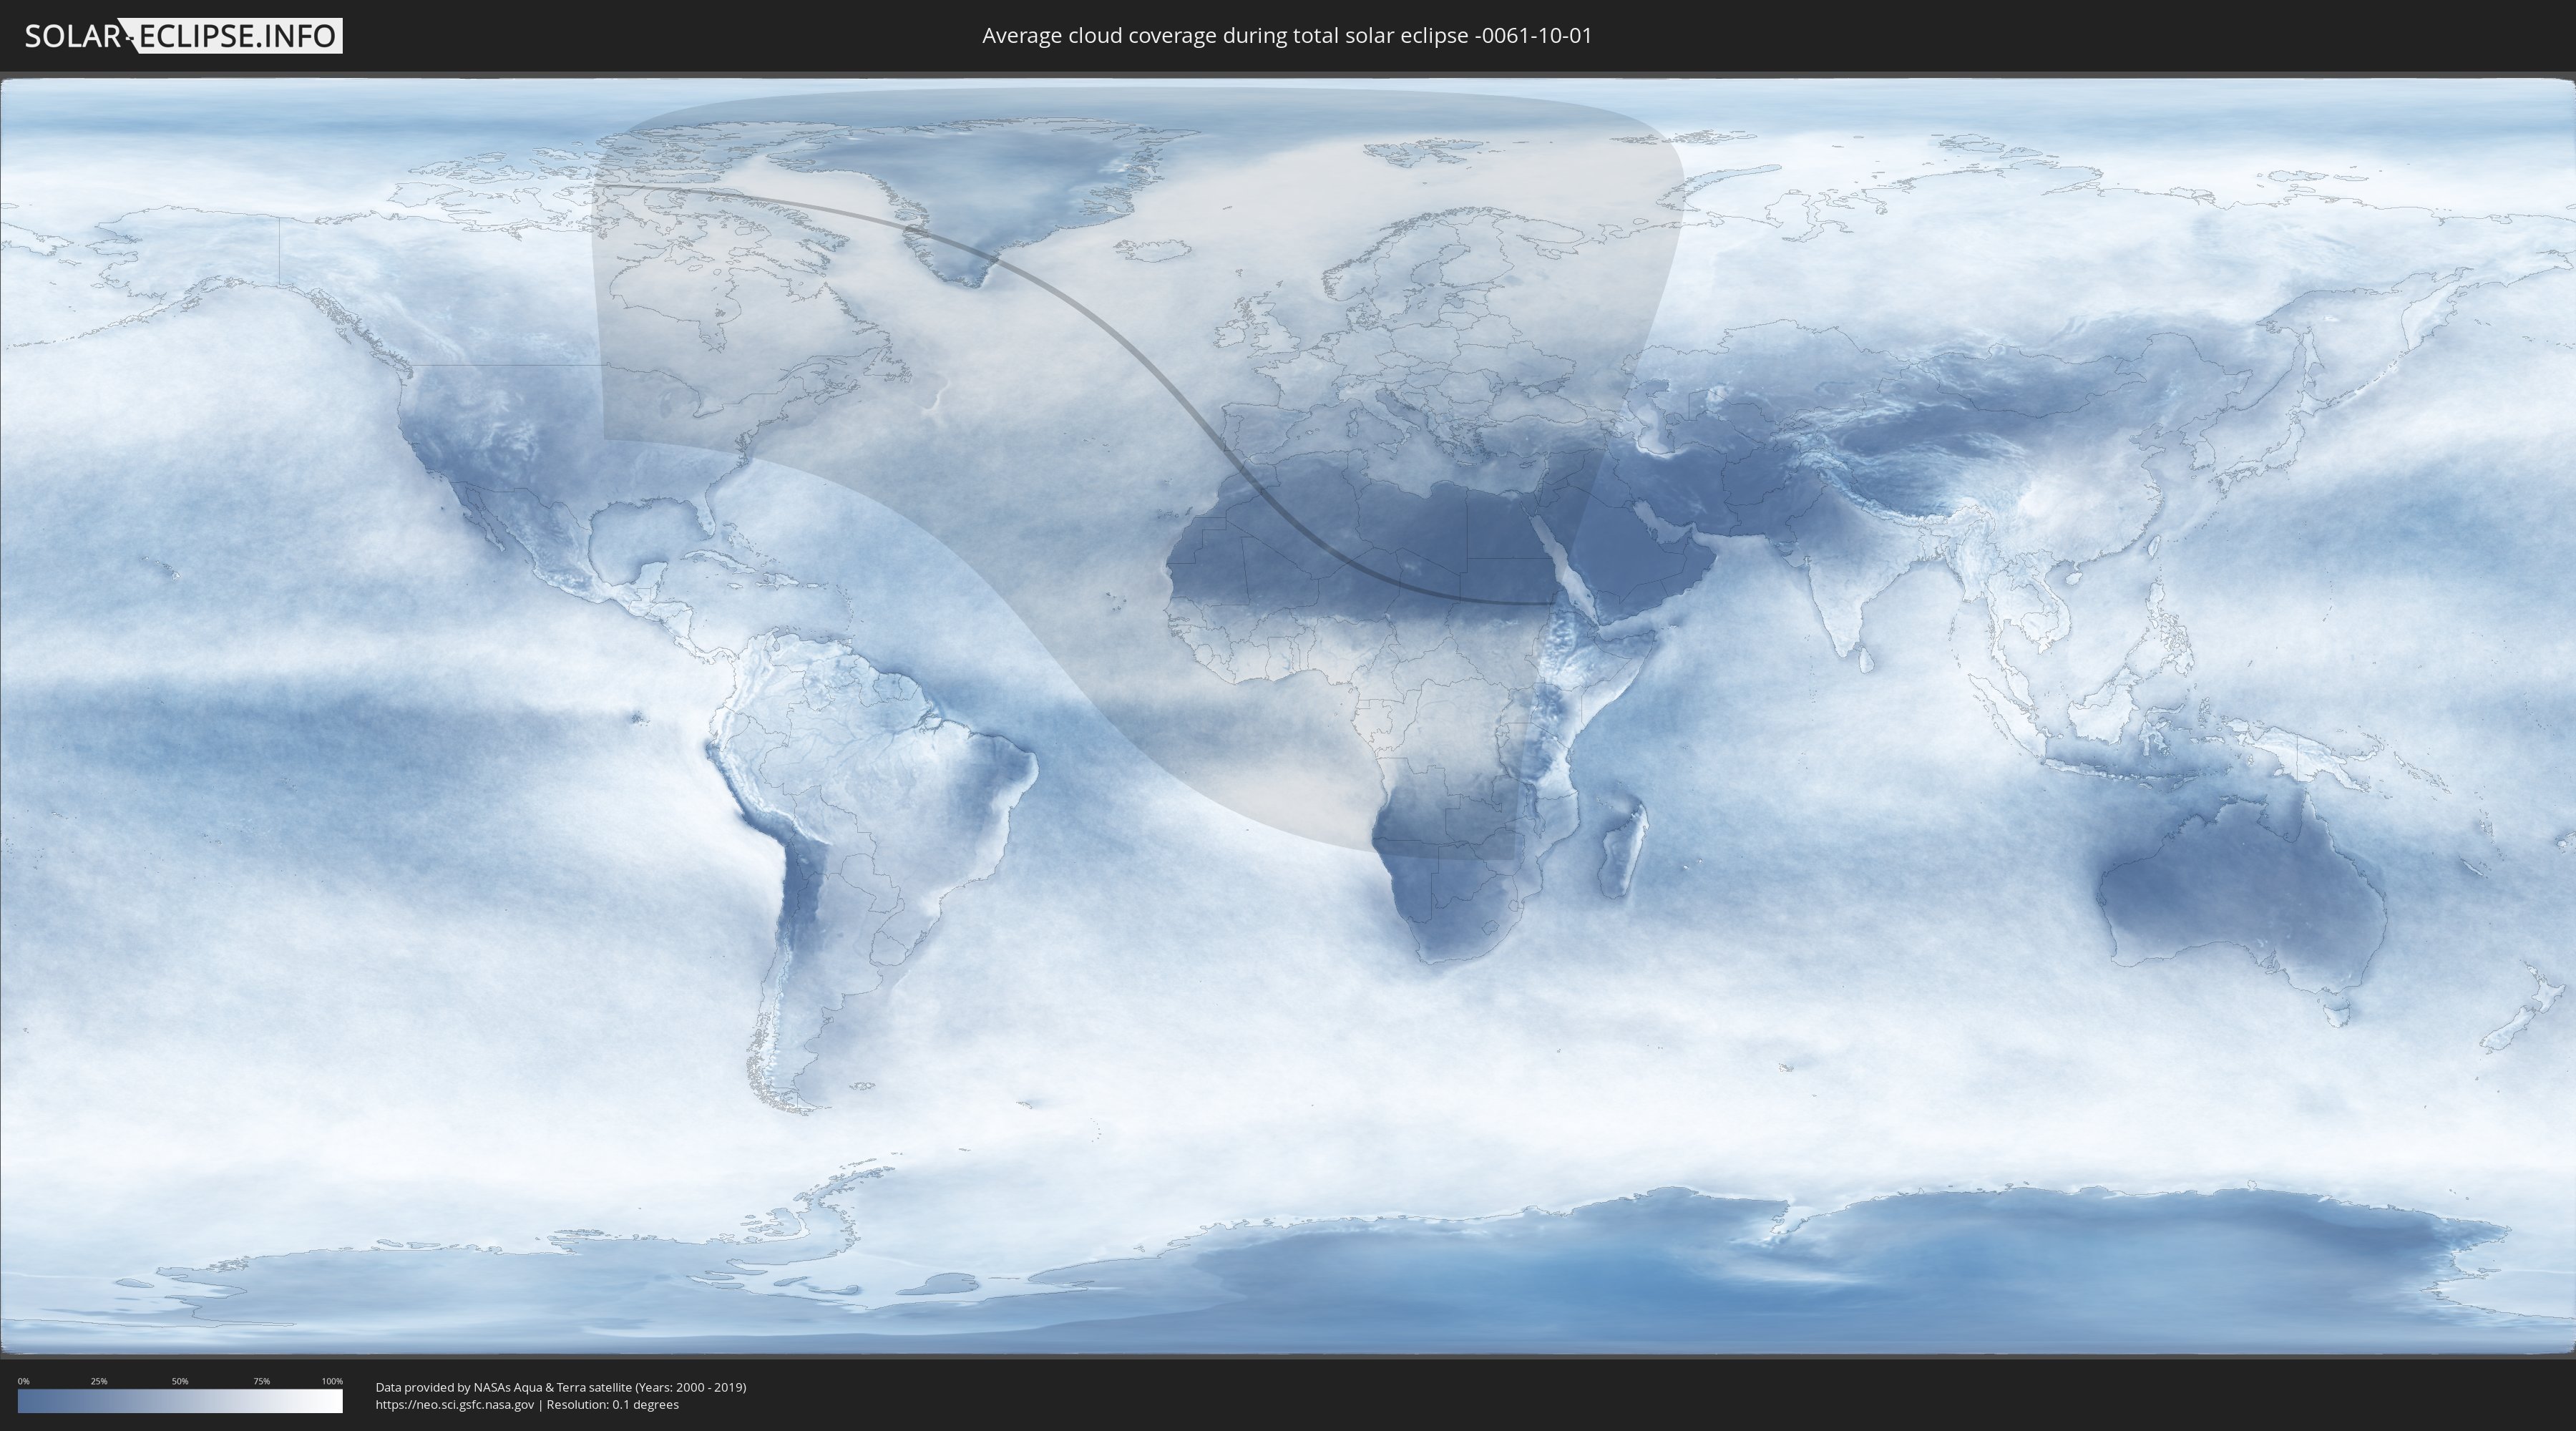Click the 0% label on the legend
The width and height of the screenshot is (2576, 1431).
click(x=23, y=1381)
